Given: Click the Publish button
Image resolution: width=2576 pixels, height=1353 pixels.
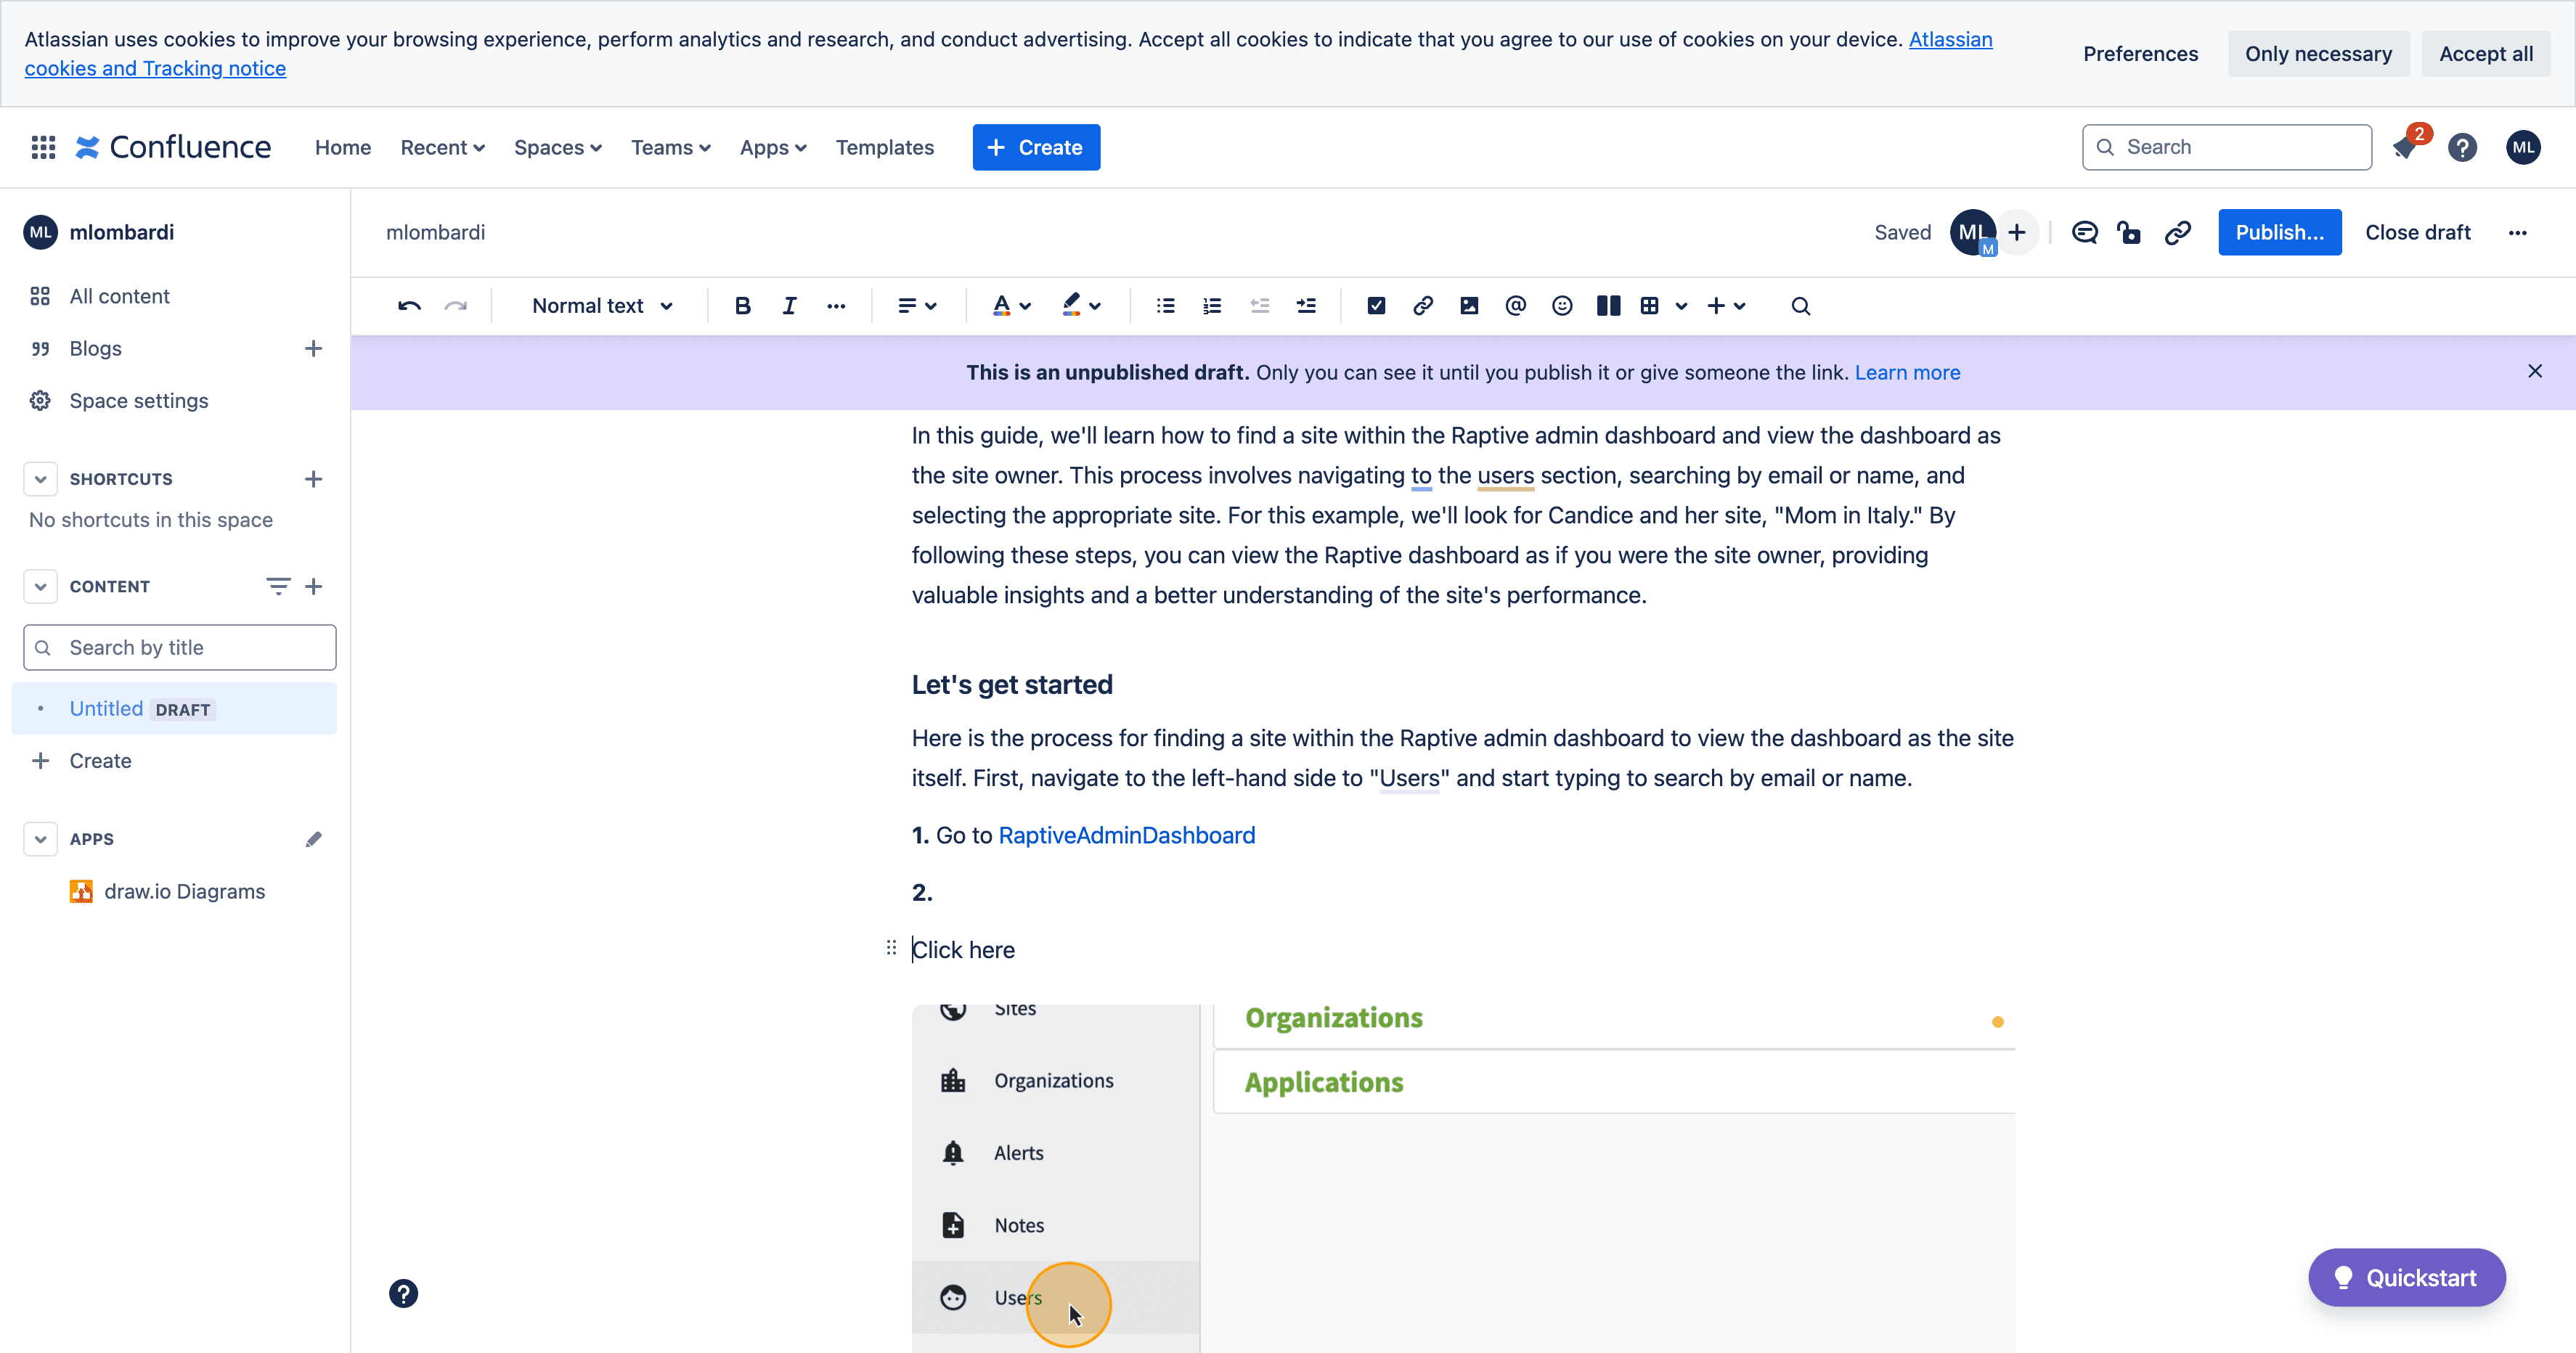Looking at the screenshot, I should click(x=2280, y=232).
